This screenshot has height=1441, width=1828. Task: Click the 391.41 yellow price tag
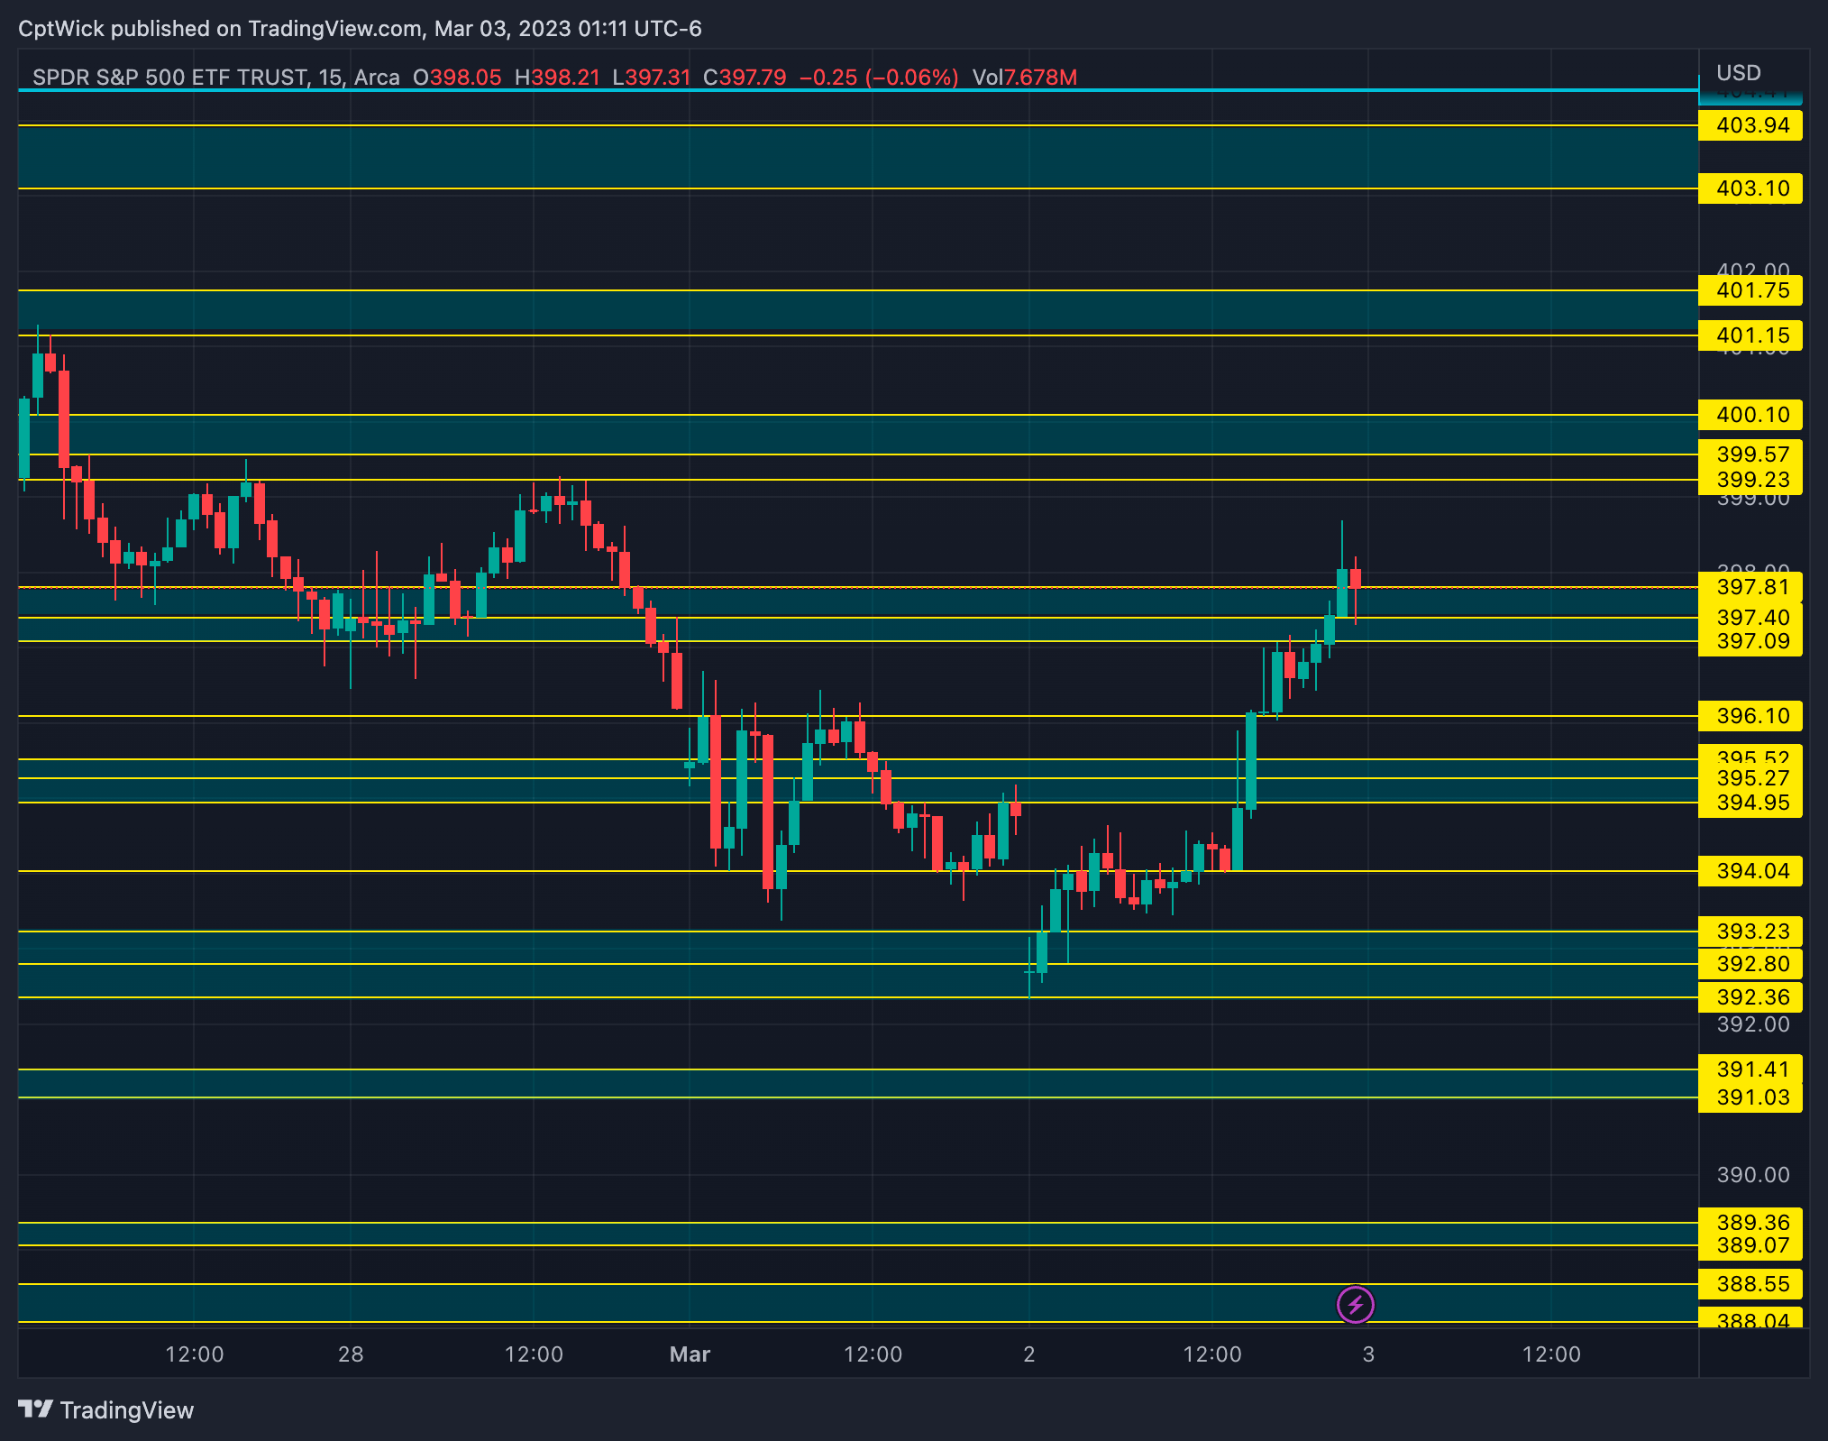pos(1750,1069)
